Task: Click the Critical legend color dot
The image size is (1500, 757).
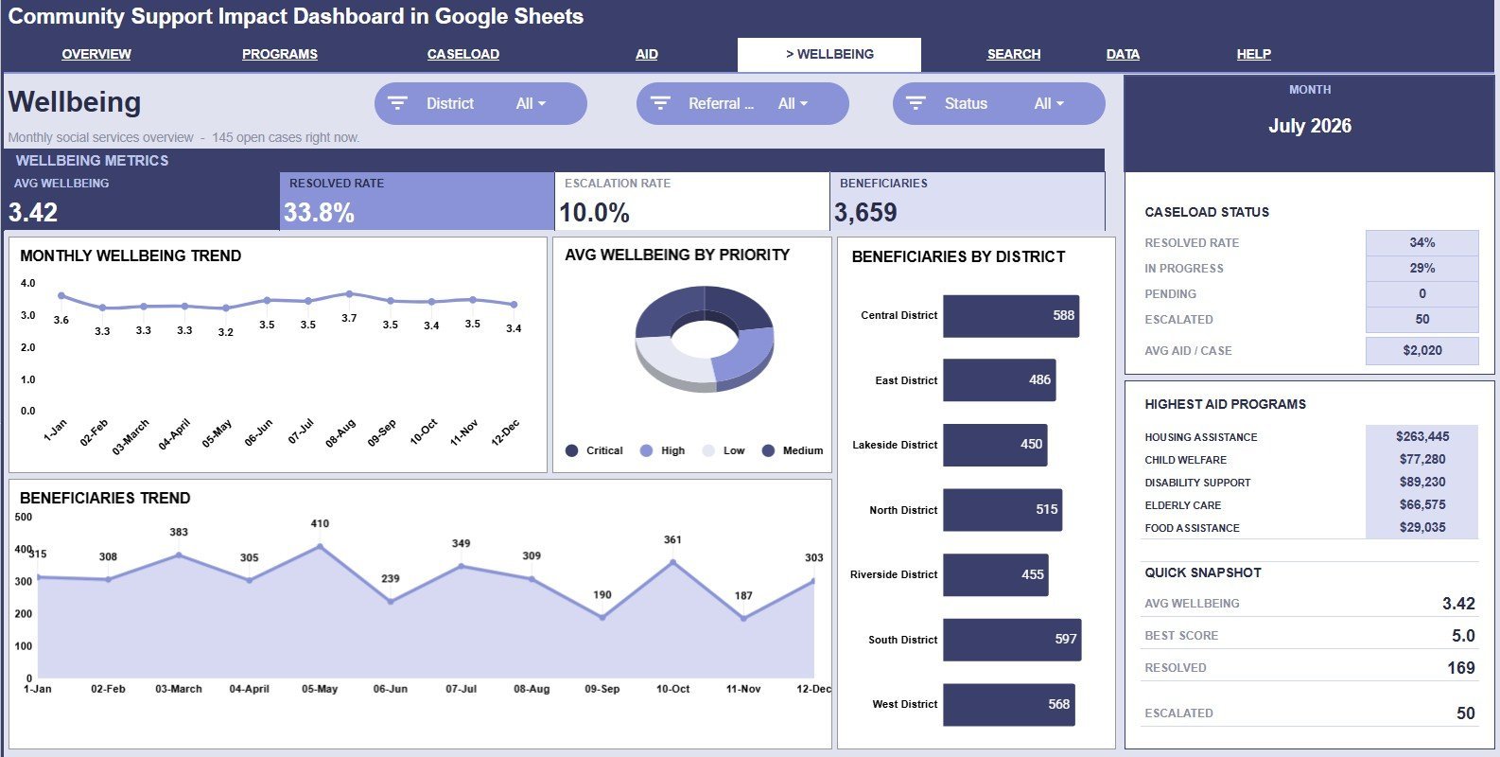Action: click(571, 450)
